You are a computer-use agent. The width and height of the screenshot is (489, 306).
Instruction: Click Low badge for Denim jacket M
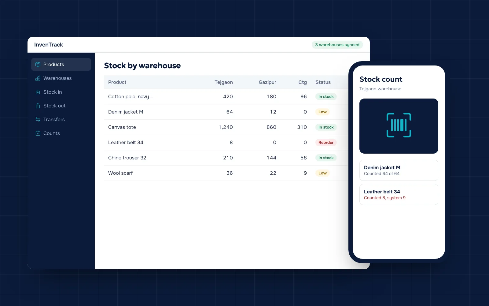(x=322, y=112)
